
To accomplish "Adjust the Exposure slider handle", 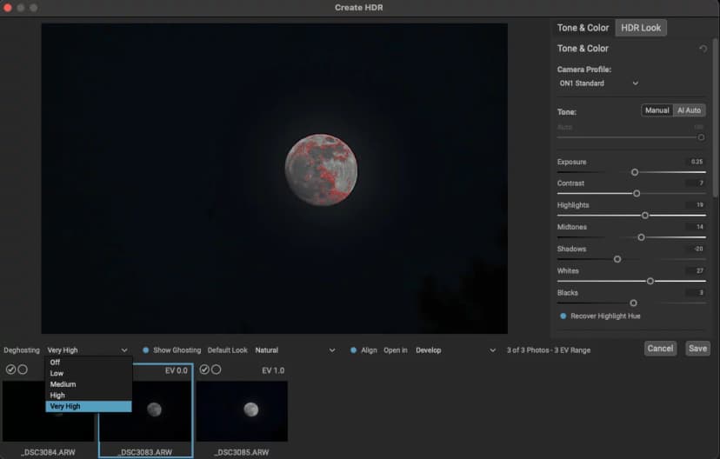I will (635, 172).
